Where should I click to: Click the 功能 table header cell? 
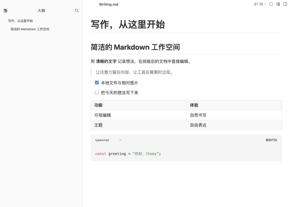coord(139,105)
